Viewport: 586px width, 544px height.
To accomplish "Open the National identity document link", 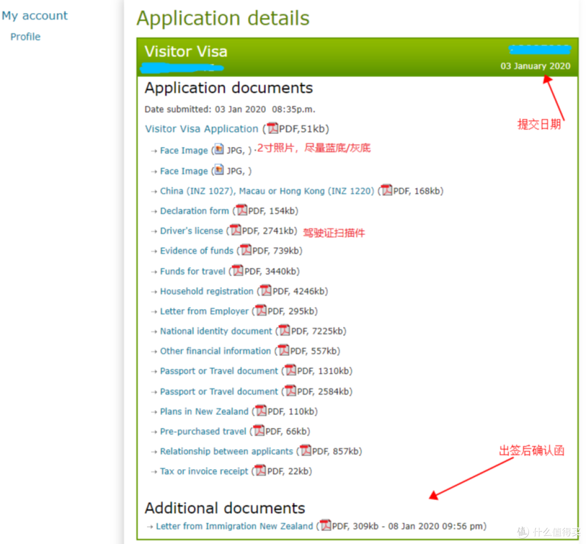I will [x=216, y=331].
